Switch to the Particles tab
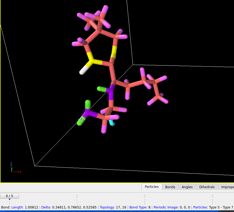This screenshot has height=212, width=234. (x=152, y=187)
